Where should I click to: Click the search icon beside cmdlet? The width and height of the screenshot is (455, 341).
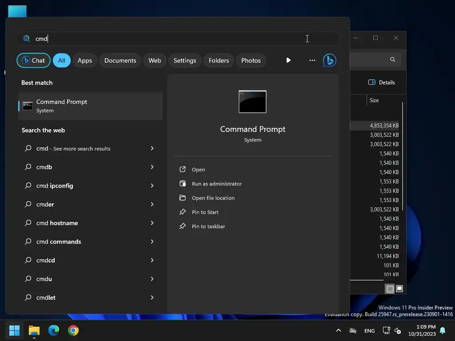point(28,297)
